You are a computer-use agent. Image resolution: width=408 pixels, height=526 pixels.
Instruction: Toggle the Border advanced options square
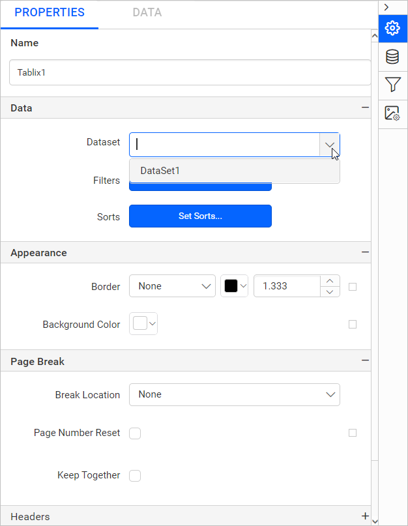point(353,287)
